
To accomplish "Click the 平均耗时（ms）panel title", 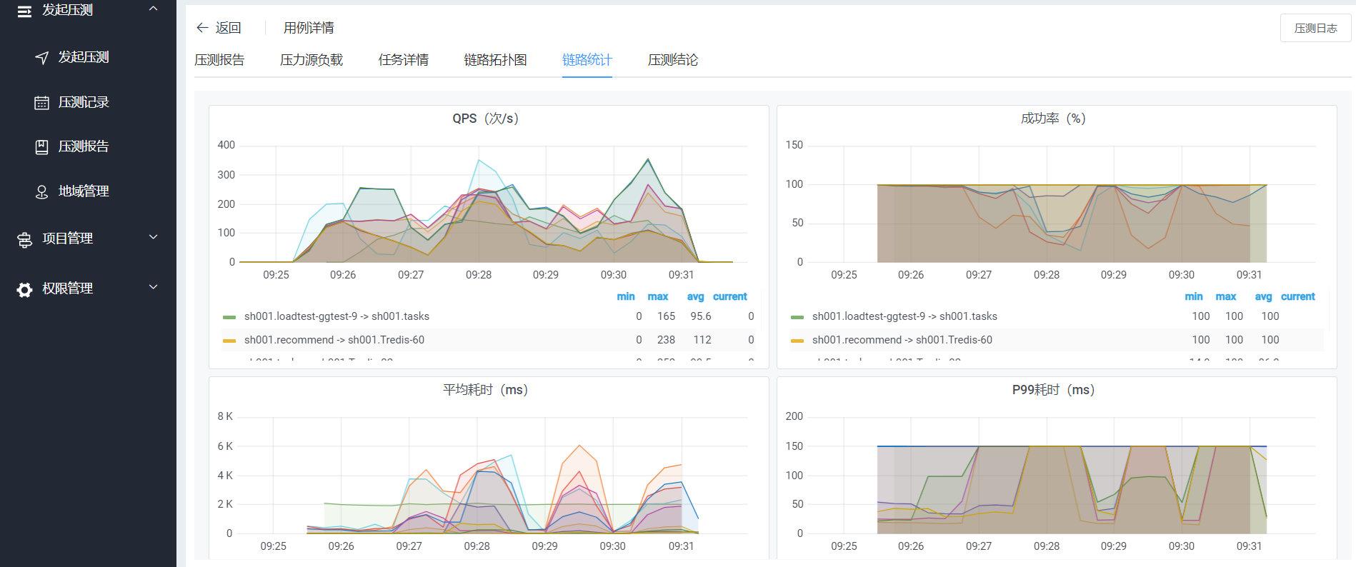I will coord(486,390).
